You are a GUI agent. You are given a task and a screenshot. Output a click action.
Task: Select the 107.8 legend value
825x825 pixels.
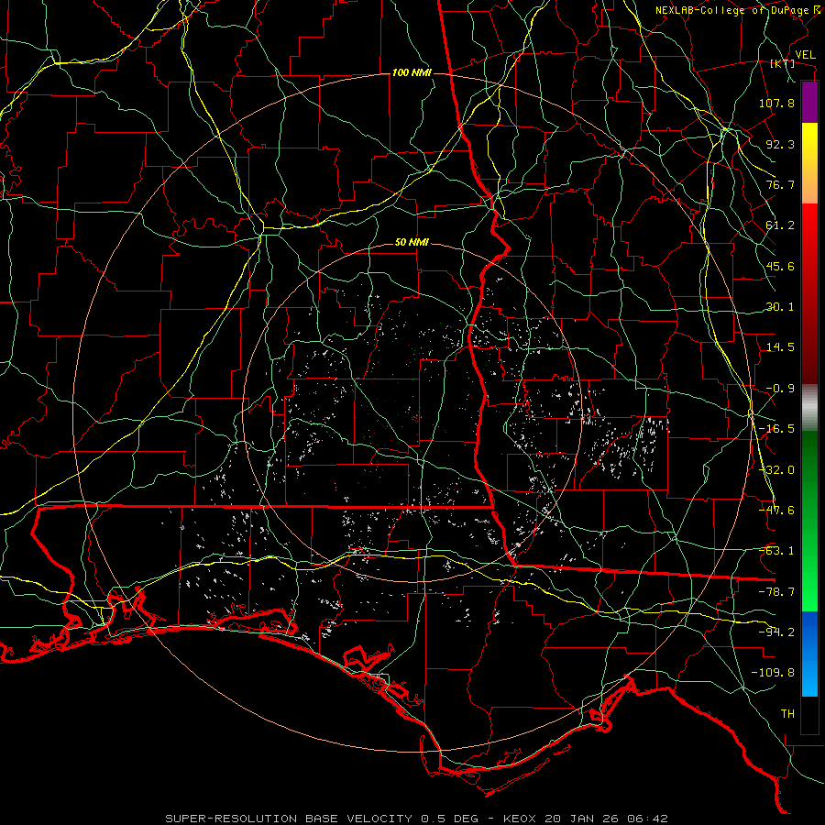tap(776, 103)
